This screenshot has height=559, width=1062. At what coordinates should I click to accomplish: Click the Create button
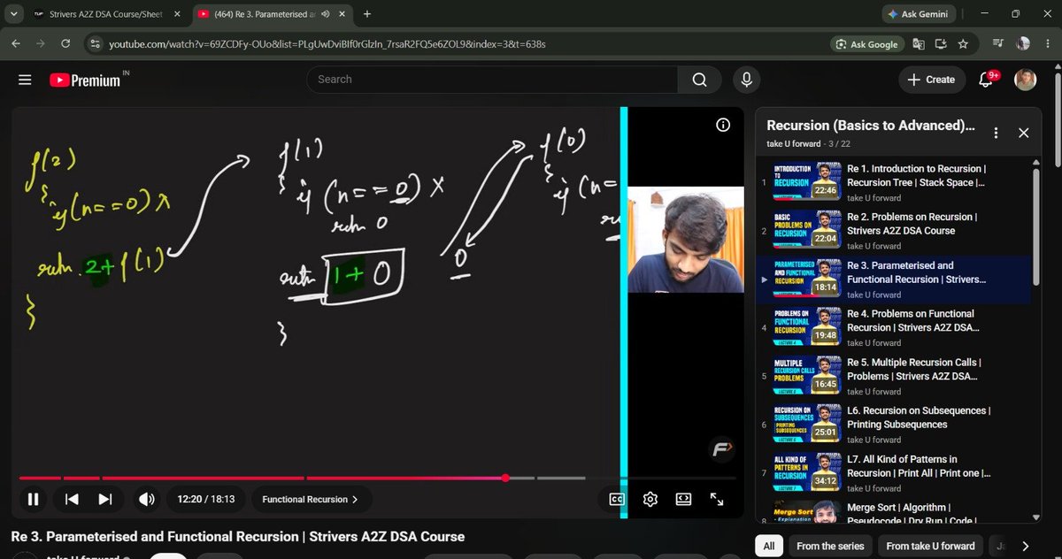point(931,80)
